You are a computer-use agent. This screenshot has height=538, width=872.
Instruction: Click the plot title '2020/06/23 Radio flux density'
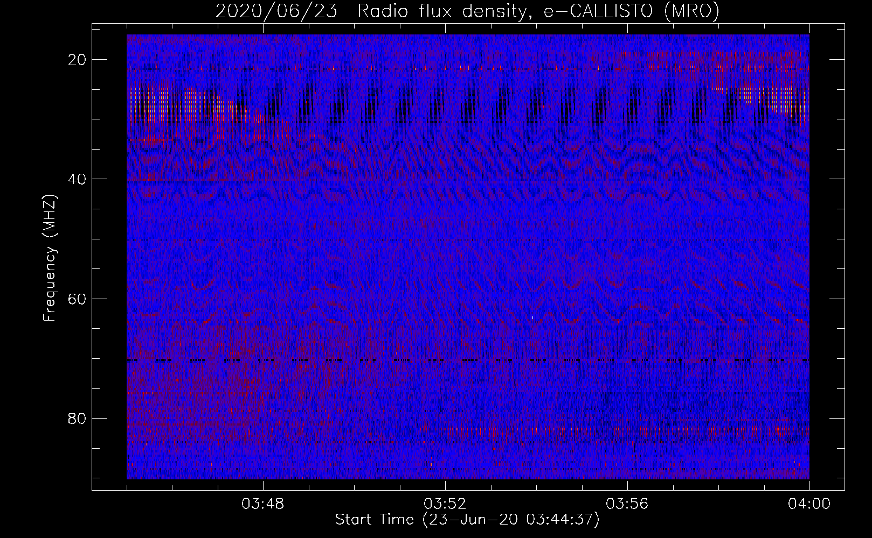point(467,11)
